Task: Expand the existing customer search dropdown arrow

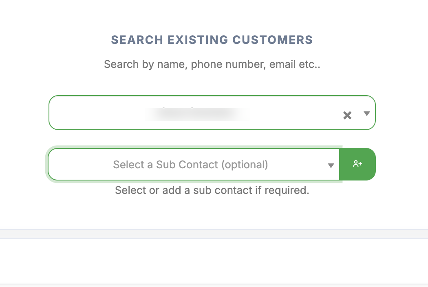Action: [366, 113]
